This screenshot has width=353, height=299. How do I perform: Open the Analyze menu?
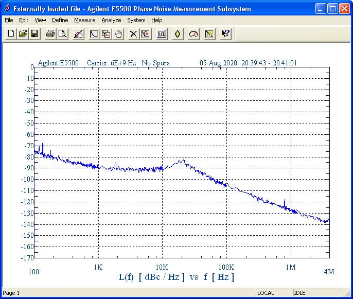(111, 20)
